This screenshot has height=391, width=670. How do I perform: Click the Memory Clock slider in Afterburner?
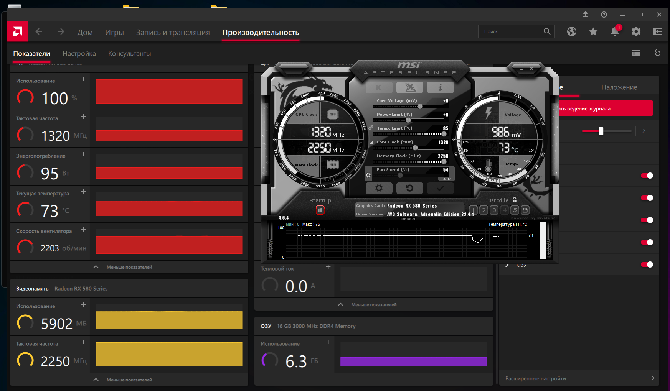pos(408,162)
